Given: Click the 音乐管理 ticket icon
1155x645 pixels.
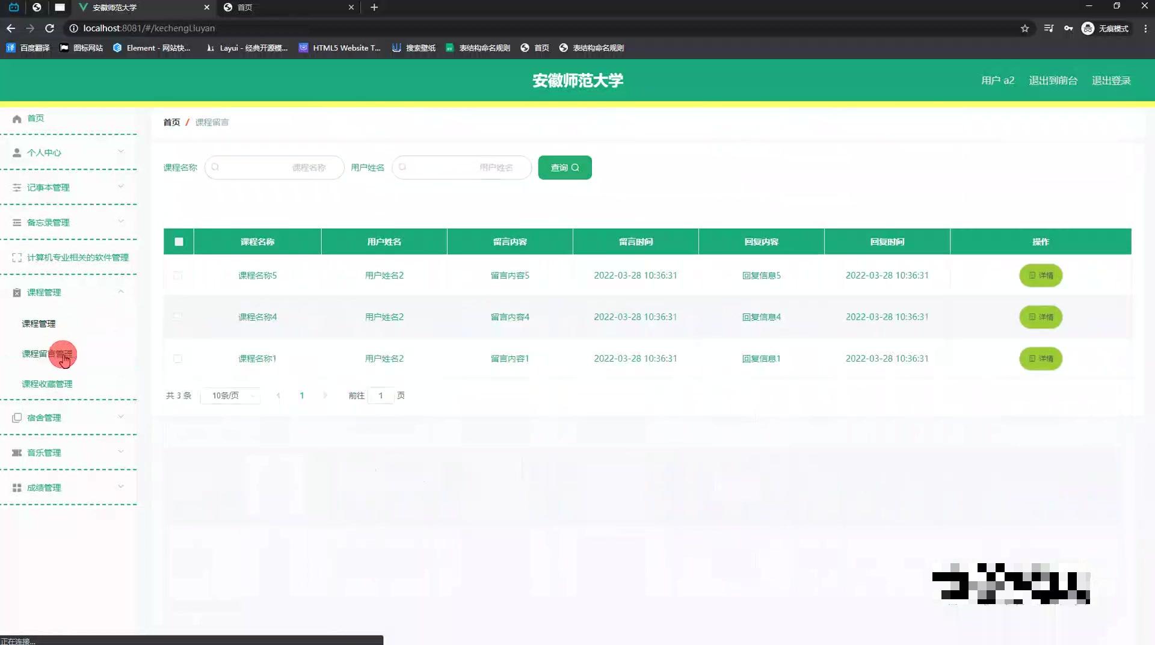Looking at the screenshot, I should tap(17, 452).
